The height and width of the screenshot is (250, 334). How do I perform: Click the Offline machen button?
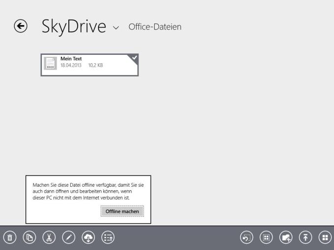coord(122,211)
